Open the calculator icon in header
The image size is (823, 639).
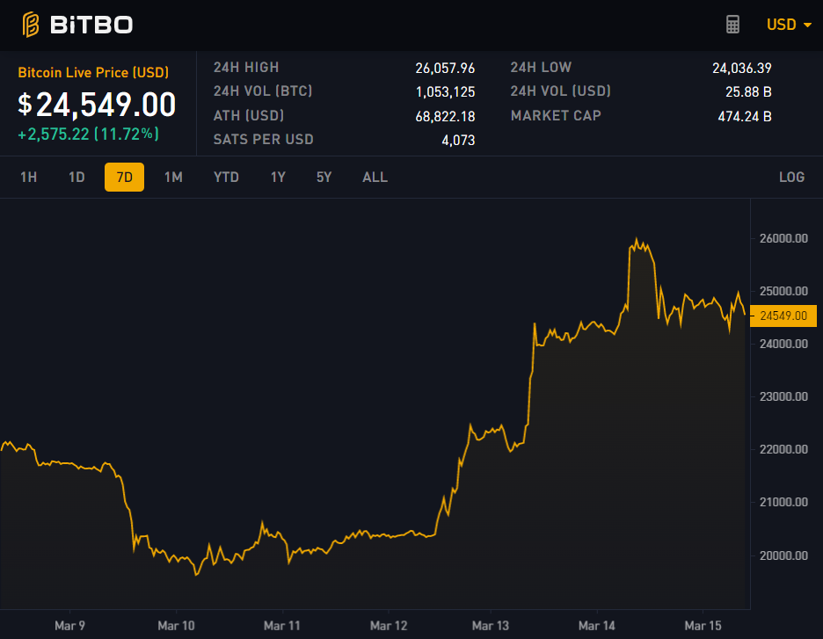tap(732, 25)
